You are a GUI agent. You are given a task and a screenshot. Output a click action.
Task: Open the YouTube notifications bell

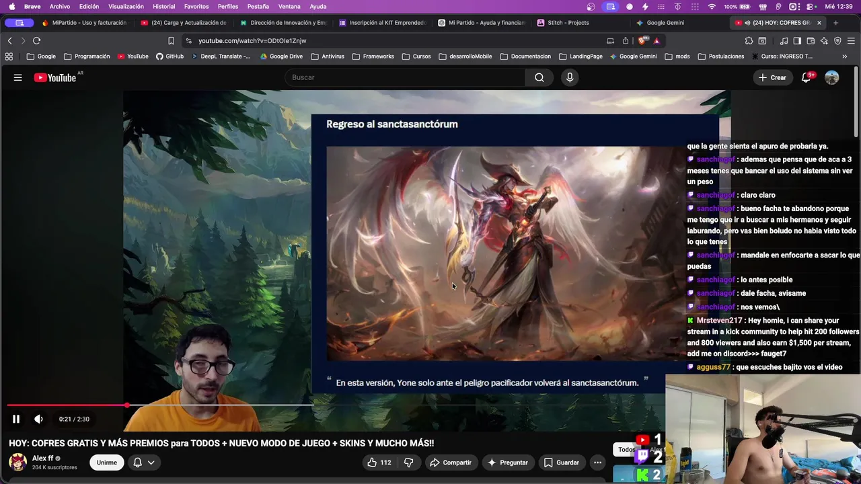click(806, 78)
